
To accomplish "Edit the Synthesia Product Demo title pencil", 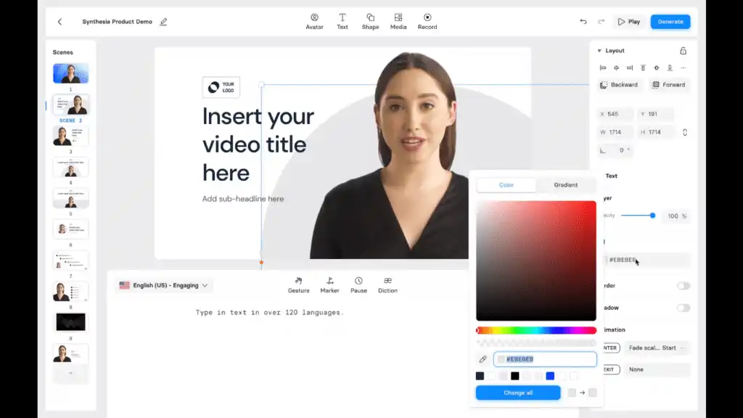I will (x=163, y=22).
